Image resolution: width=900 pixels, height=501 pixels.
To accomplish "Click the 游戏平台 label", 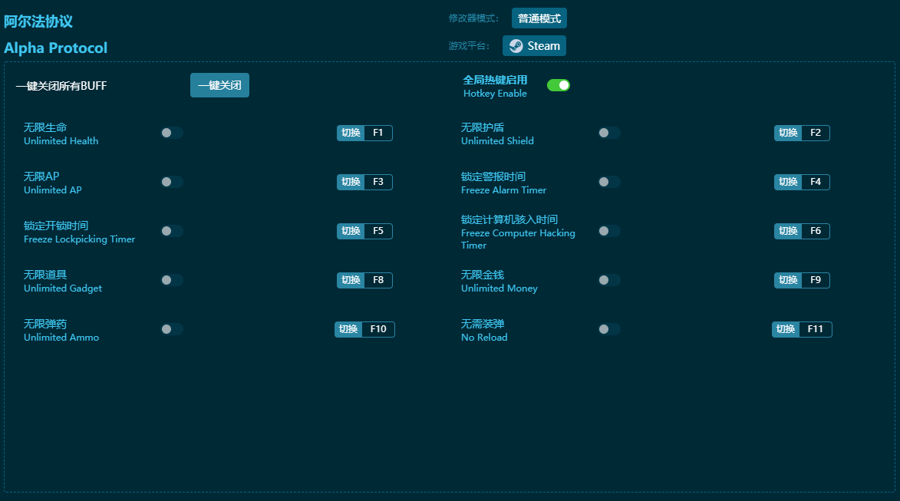I will (469, 46).
